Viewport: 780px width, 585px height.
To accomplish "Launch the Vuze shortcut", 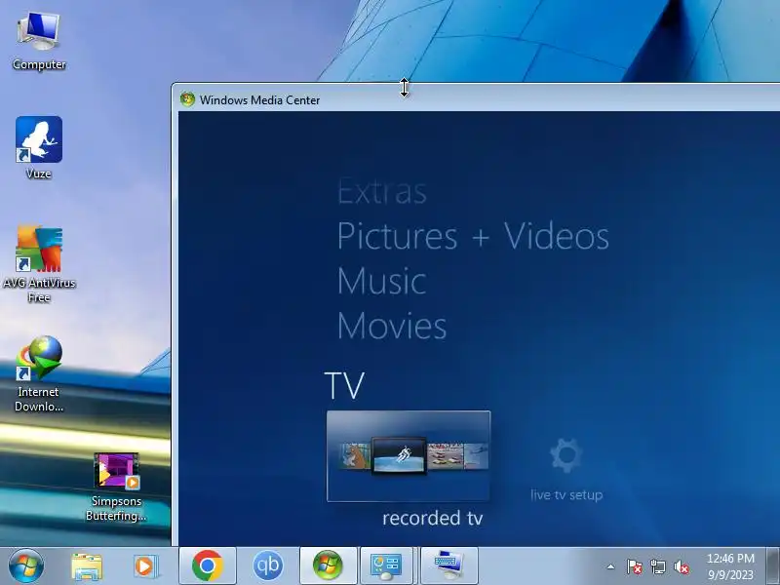I will (39, 147).
